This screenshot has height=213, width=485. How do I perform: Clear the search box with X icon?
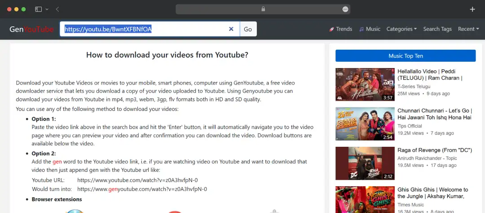pos(231,29)
